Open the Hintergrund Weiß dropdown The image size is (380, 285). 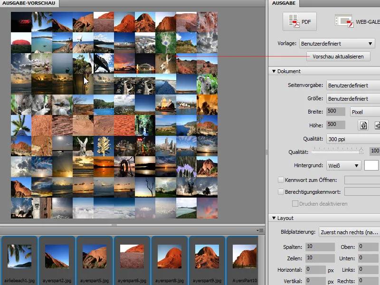pos(343,165)
